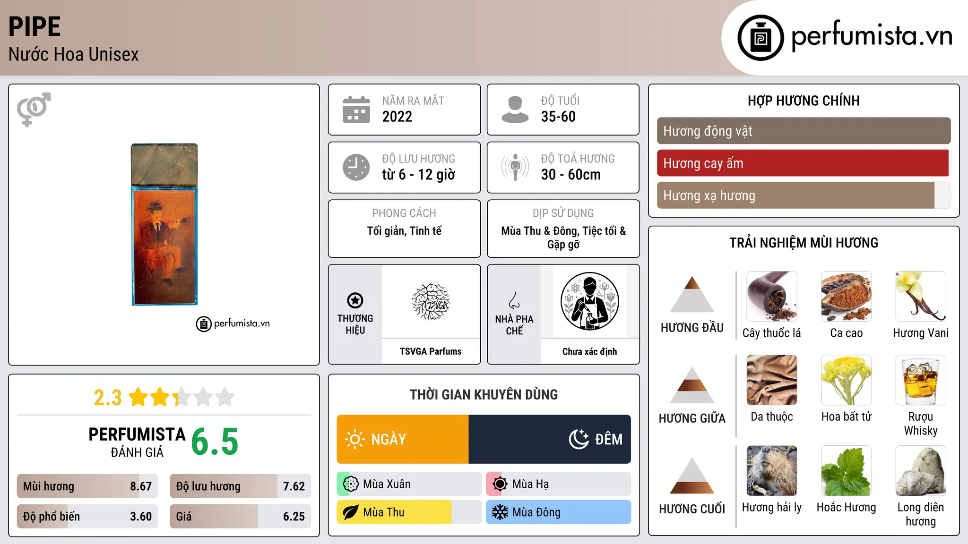Click the perfumista.vn site name in header
Screen dimensions: 968x544
pyautogui.click(x=872, y=36)
